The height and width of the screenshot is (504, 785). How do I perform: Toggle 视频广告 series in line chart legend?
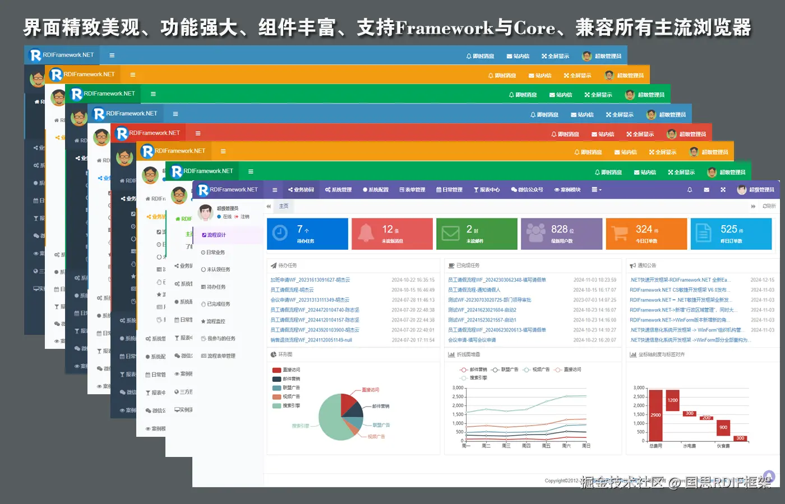coord(537,370)
